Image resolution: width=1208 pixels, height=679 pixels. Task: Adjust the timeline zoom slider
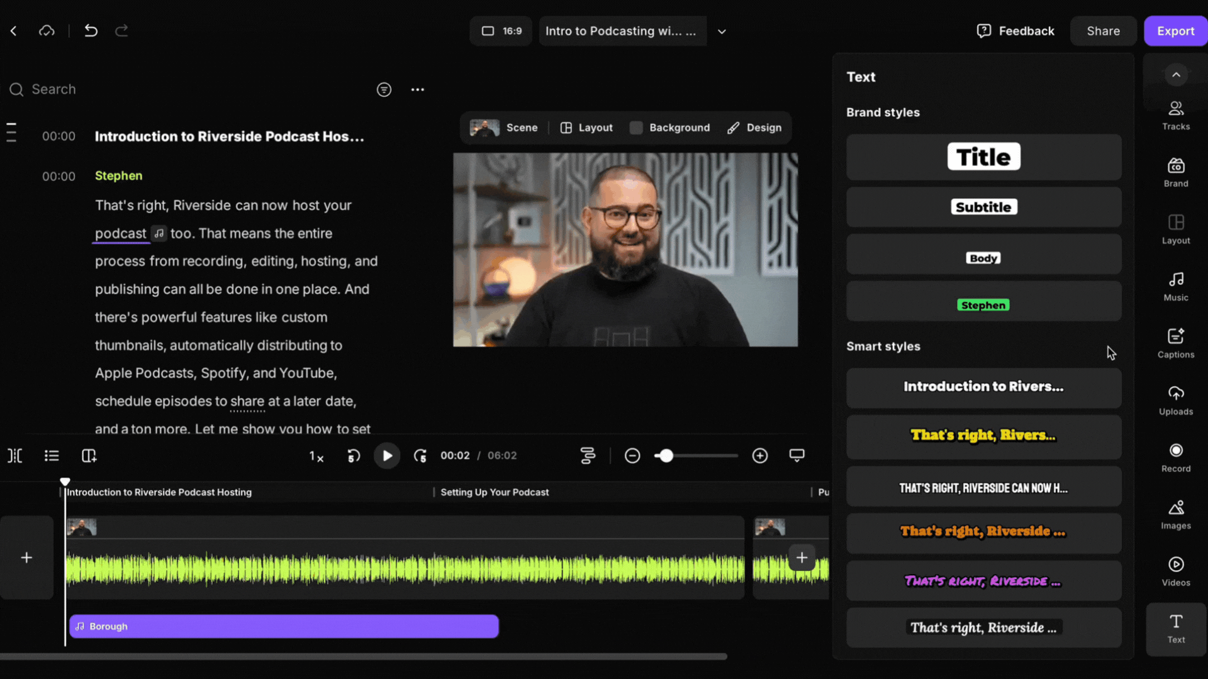point(696,456)
